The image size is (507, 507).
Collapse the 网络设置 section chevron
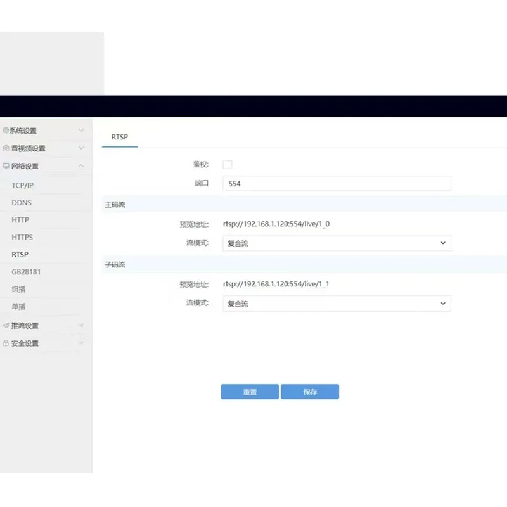(x=81, y=166)
